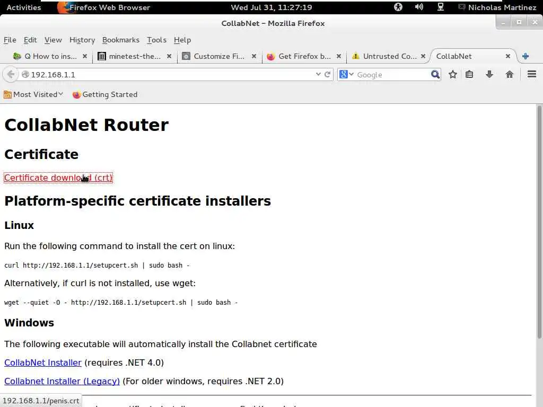Click Collabnet Installer (Legacy) link
This screenshot has height=407, width=543.
[62, 382]
